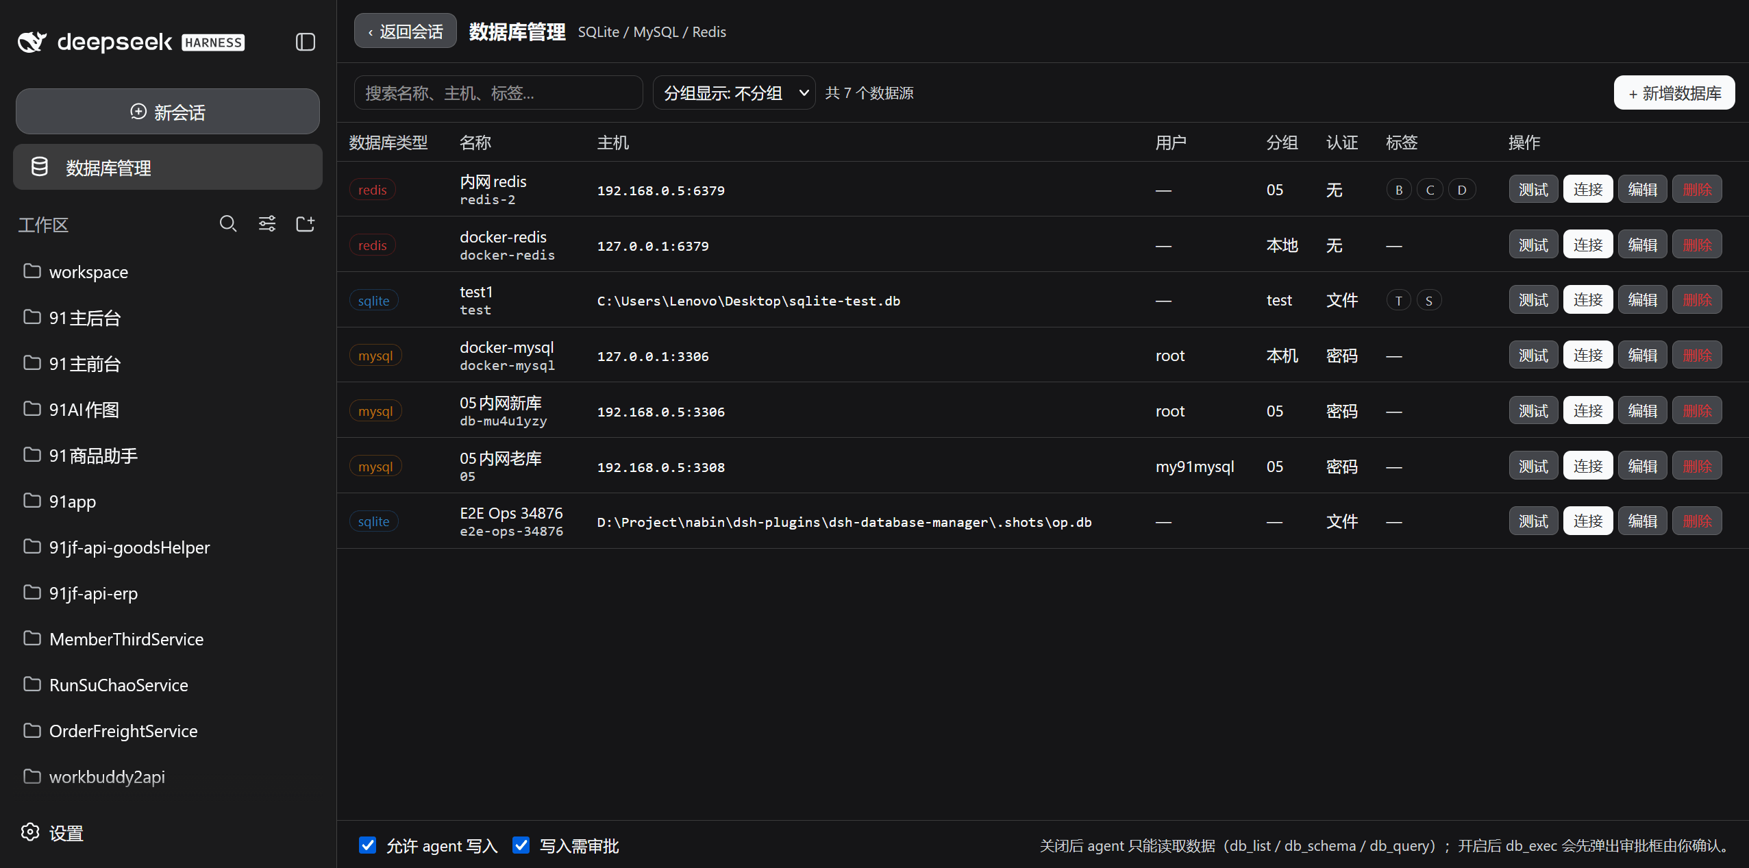The image size is (1749, 868).
Task: Open the 91jf-api-erp workspace
Action: tap(168, 593)
